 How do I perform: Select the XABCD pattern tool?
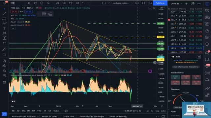pos(4,33)
